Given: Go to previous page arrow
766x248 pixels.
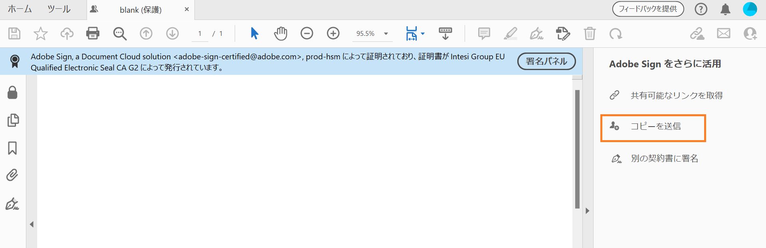Looking at the screenshot, I should 146,33.
